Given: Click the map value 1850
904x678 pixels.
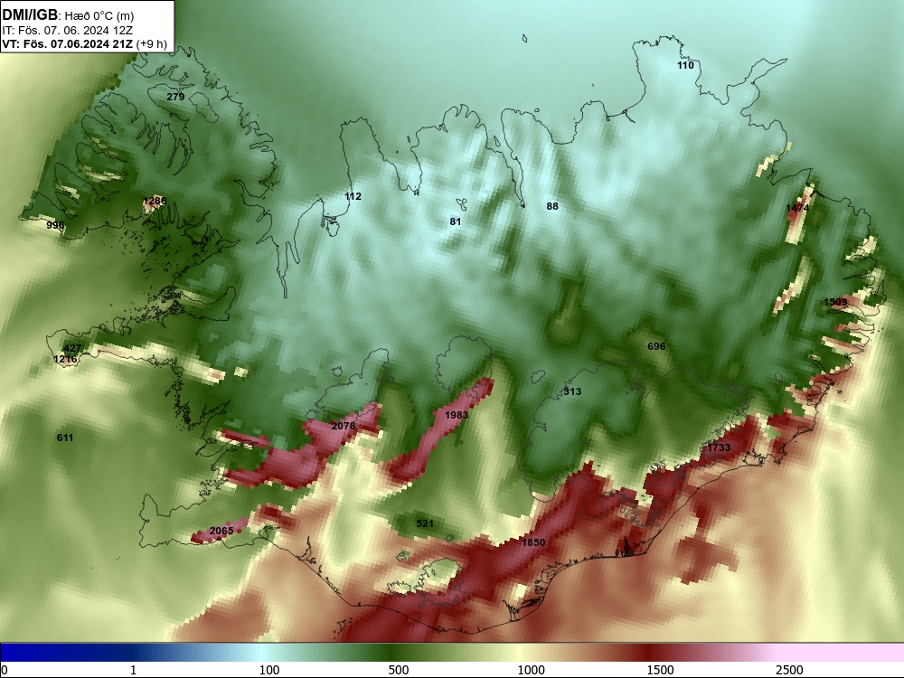Looking at the screenshot, I should click(x=533, y=541).
